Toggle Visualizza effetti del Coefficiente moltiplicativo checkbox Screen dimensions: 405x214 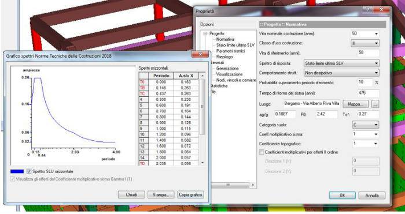[12, 179]
